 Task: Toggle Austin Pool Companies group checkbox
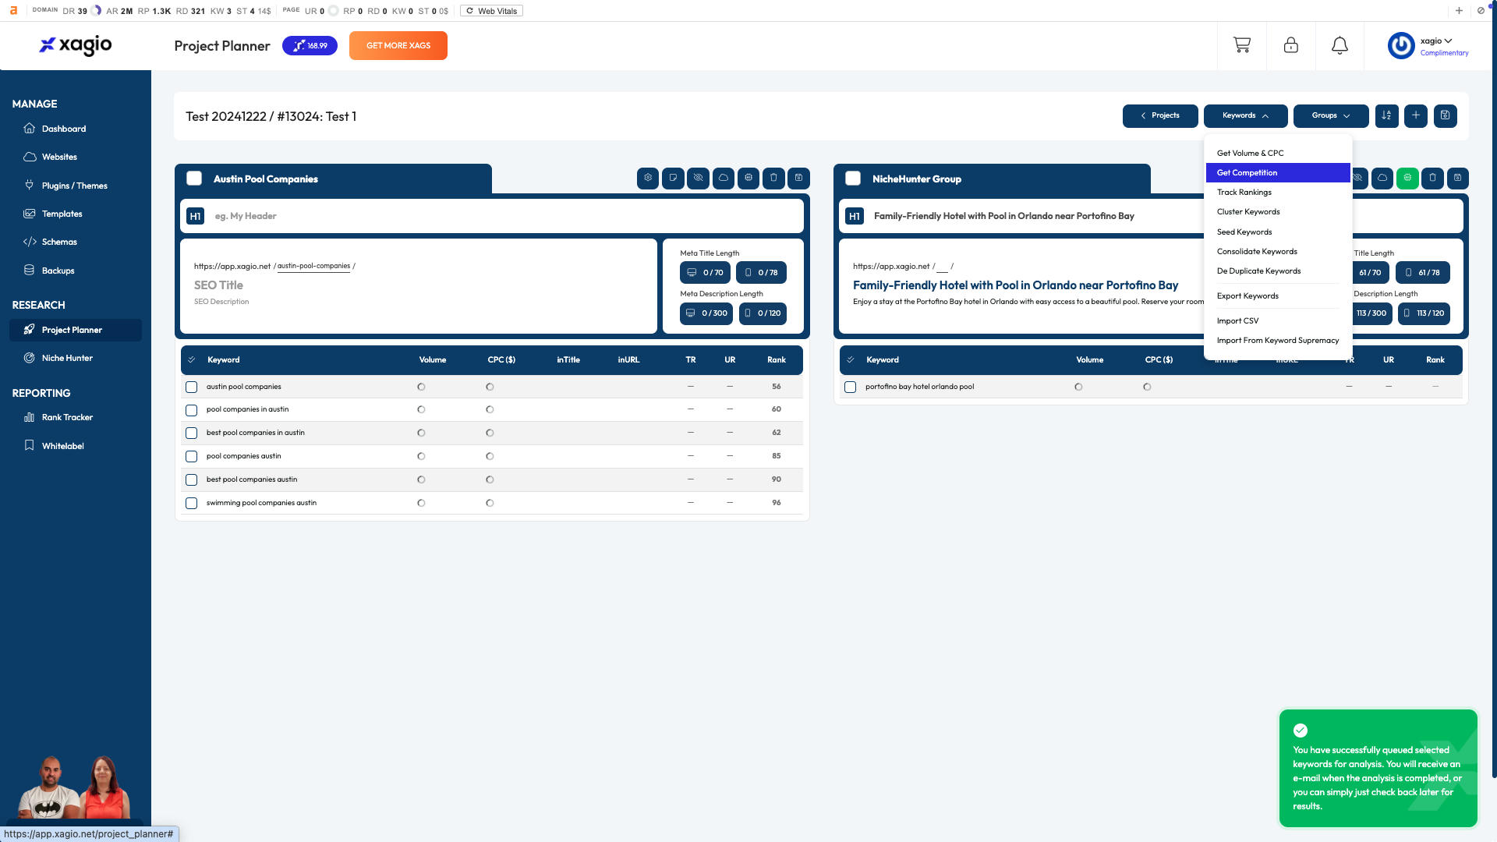194,179
